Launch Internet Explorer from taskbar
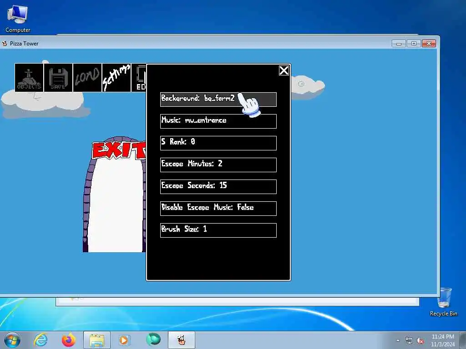466x349 pixels. click(41, 340)
